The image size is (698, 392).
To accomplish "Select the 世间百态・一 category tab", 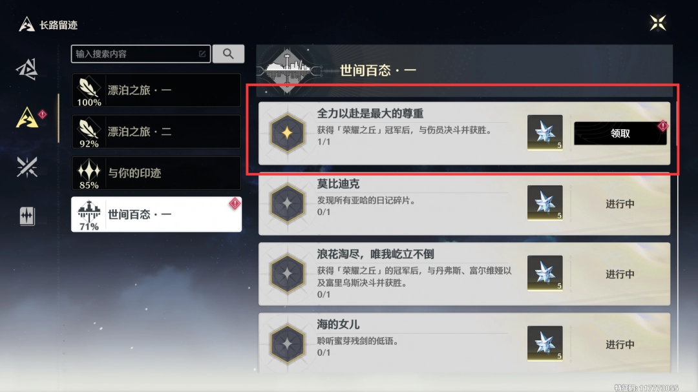I will (x=156, y=214).
